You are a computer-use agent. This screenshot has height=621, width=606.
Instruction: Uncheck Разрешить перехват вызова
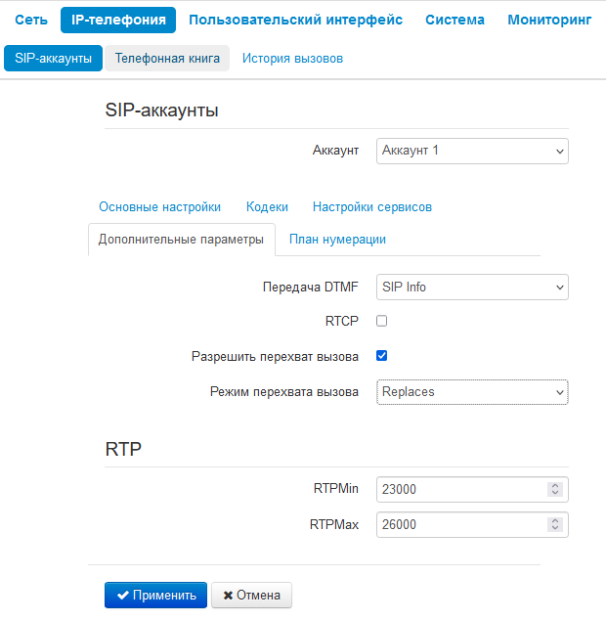pyautogui.click(x=382, y=356)
